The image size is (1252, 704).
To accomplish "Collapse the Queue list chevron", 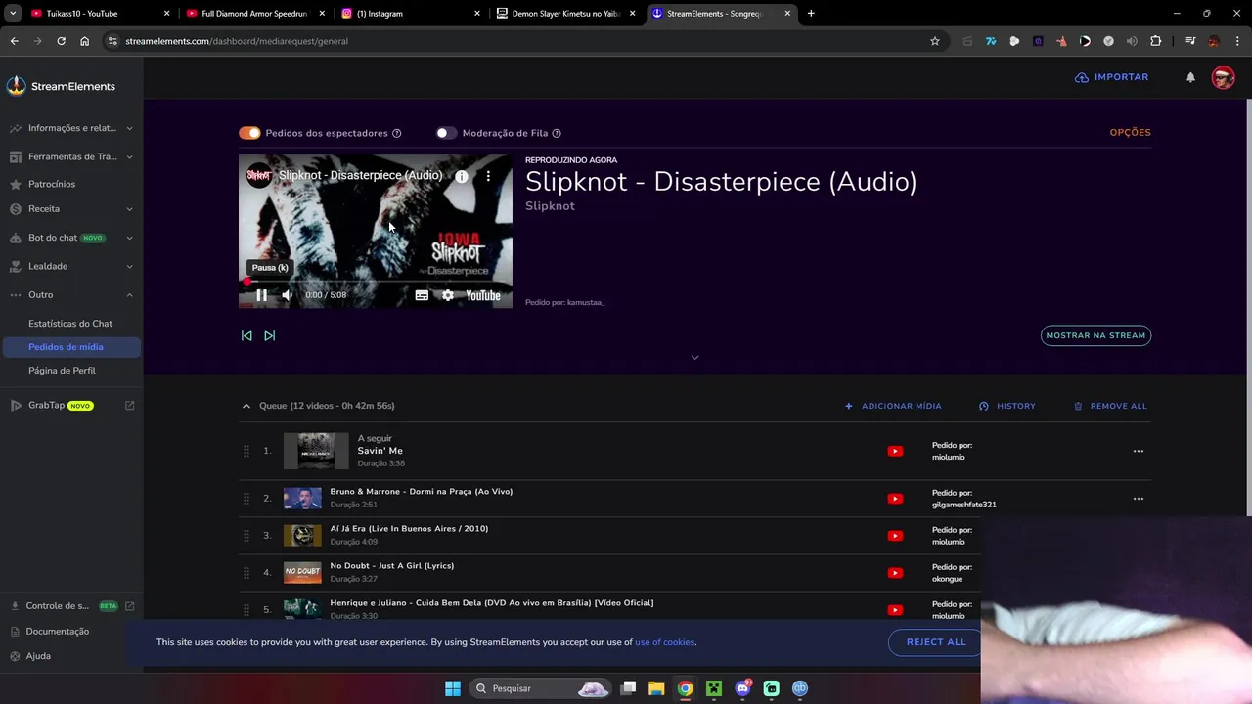I will pyautogui.click(x=246, y=406).
